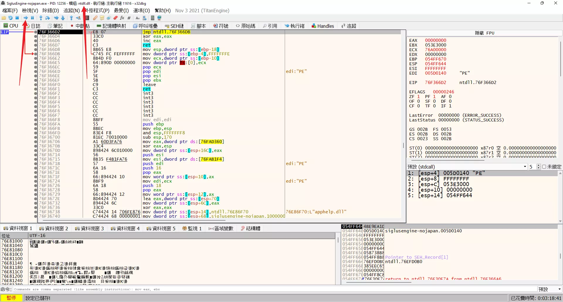Enable the 未鎖定 checkbox

pyautogui.click(x=544, y=167)
